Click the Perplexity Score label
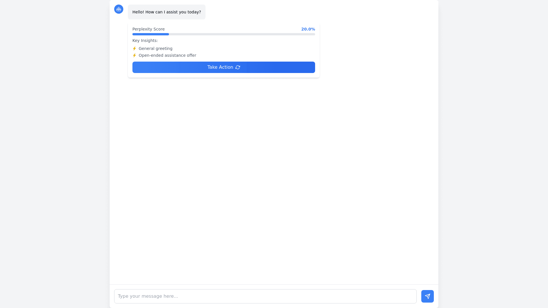548x308 pixels. coord(148,29)
